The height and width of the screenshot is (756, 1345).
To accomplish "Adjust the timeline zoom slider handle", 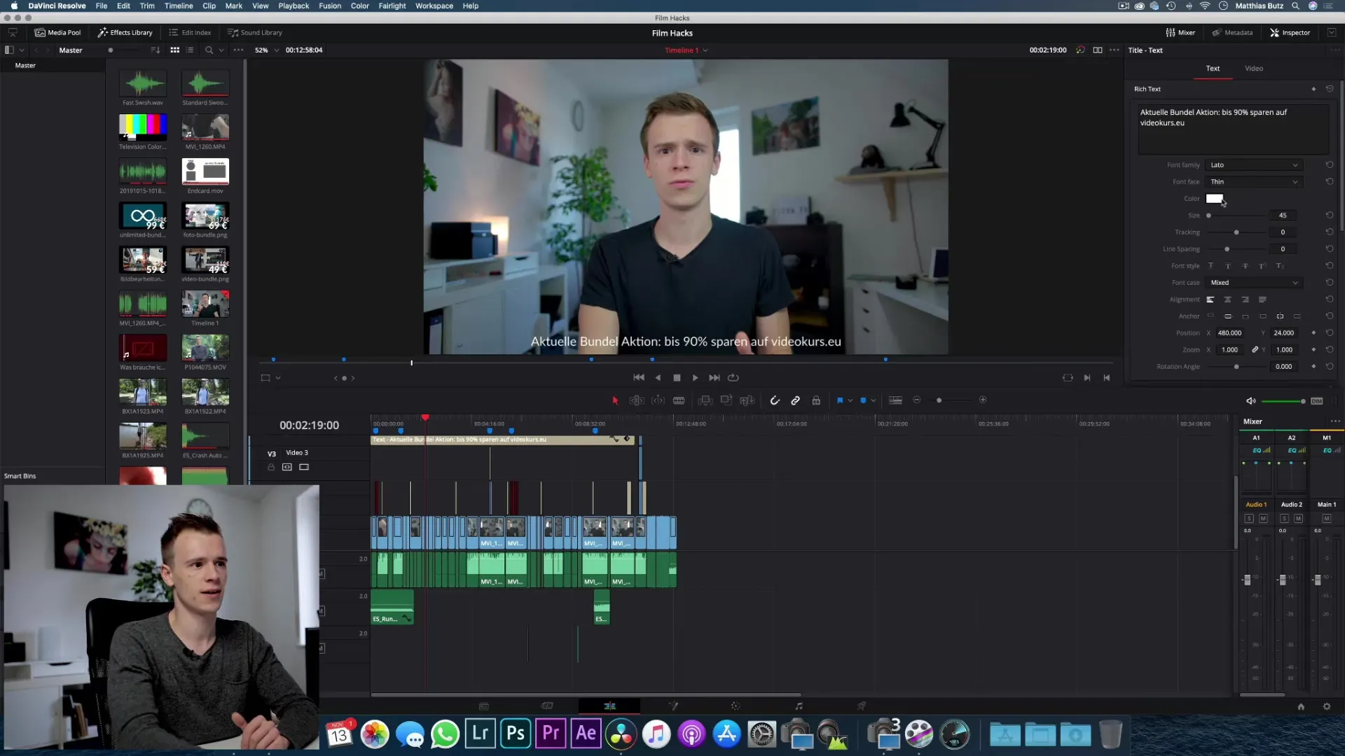I will pos(939,400).
